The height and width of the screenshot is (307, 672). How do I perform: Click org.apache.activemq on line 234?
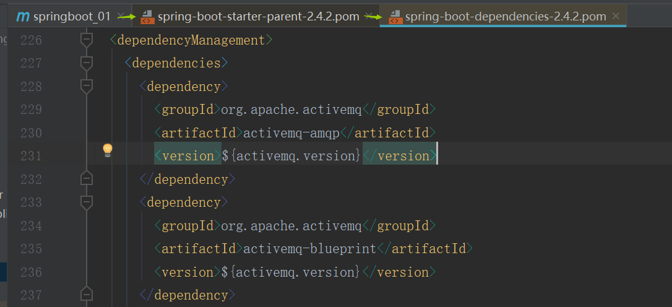point(291,225)
